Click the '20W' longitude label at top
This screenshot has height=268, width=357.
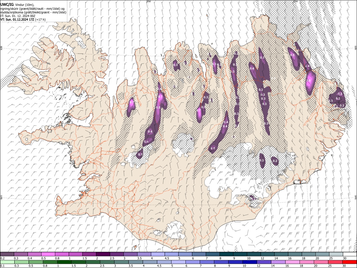(x=148, y=1)
